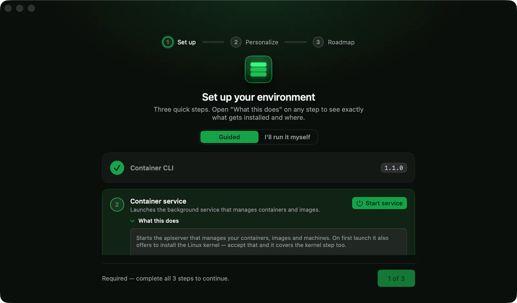517x303 pixels.
Task: Click the green server stack app icon
Action: (x=258, y=69)
